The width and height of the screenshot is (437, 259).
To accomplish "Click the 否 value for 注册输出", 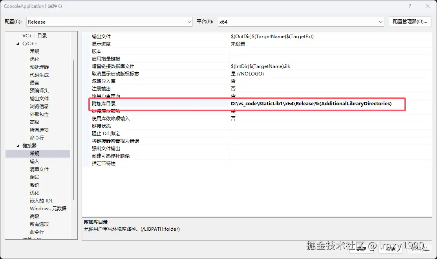I will click(233, 89).
